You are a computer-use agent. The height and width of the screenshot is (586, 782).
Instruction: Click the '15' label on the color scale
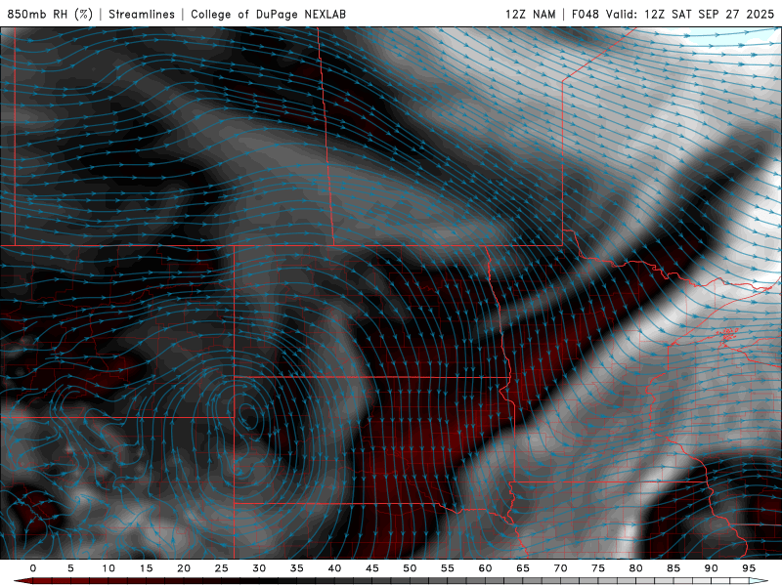[146, 568]
